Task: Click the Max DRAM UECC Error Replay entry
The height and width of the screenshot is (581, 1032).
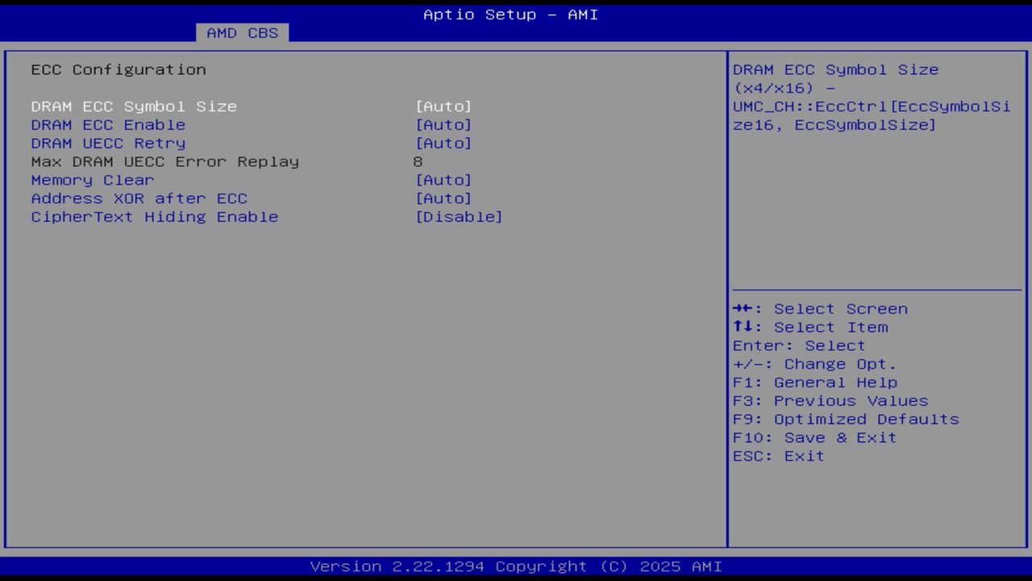Action: coord(164,161)
